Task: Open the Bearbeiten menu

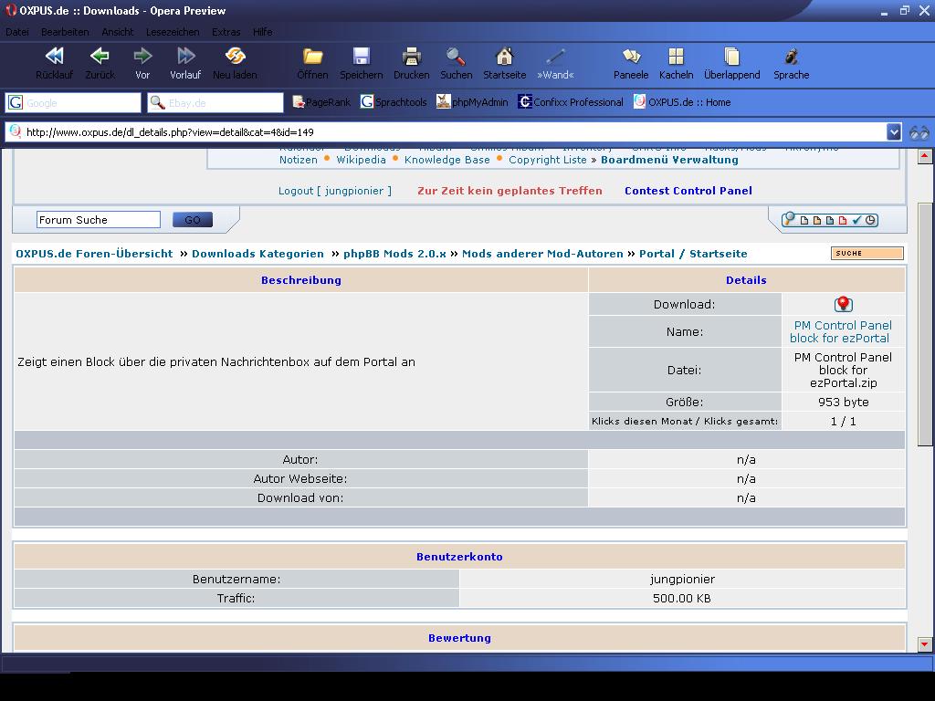Action: [65, 31]
